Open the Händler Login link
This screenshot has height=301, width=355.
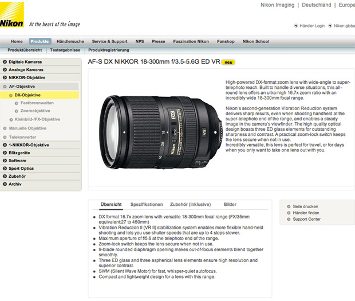(312, 26)
